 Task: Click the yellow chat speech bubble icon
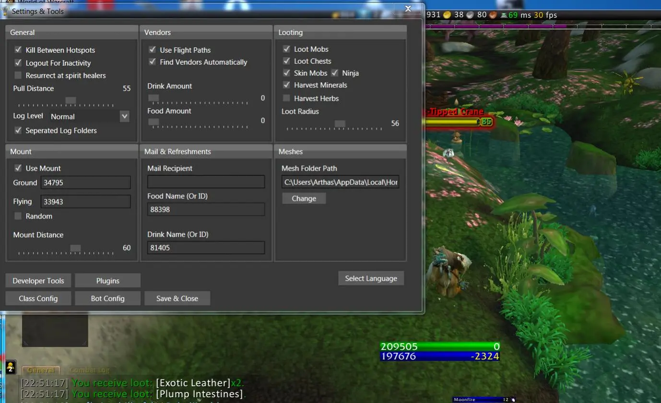11,368
